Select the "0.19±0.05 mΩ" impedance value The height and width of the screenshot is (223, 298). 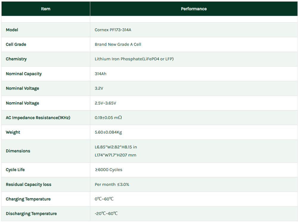tap(108, 118)
